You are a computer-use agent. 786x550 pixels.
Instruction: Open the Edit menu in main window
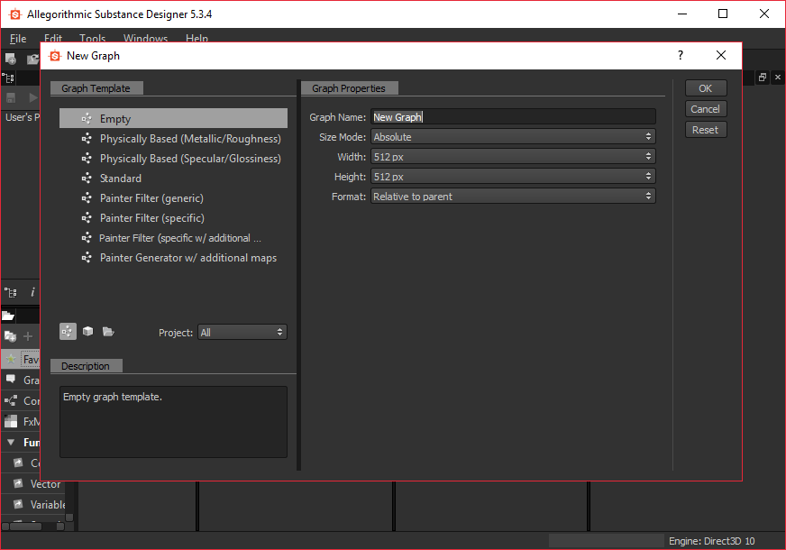pos(52,37)
